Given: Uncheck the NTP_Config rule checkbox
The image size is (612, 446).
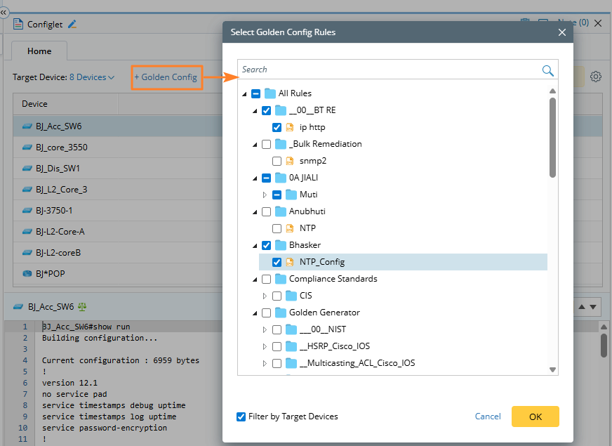Looking at the screenshot, I should click(277, 262).
